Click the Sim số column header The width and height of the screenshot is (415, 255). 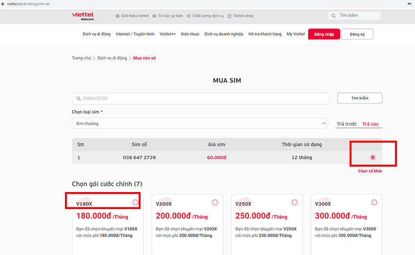[x=139, y=144]
